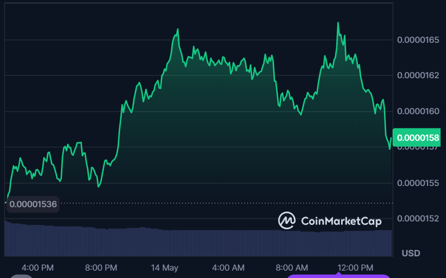Viewport: 446px width, 278px height.
Task: Select the 4:00 AM time axis label
Action: click(228, 268)
